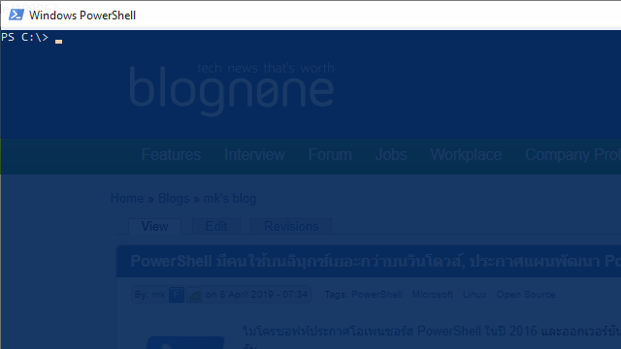The image size is (621, 349).
Task: Click the author name mk
Action: click(158, 295)
